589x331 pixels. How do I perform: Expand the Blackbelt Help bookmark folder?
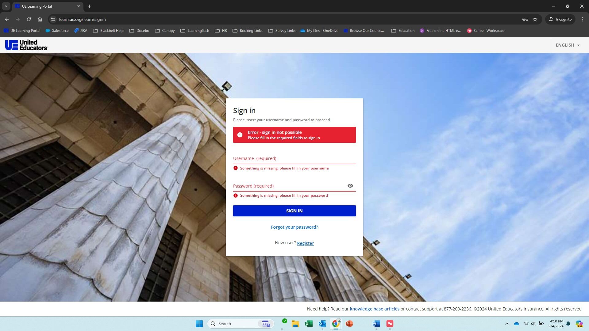click(x=108, y=31)
